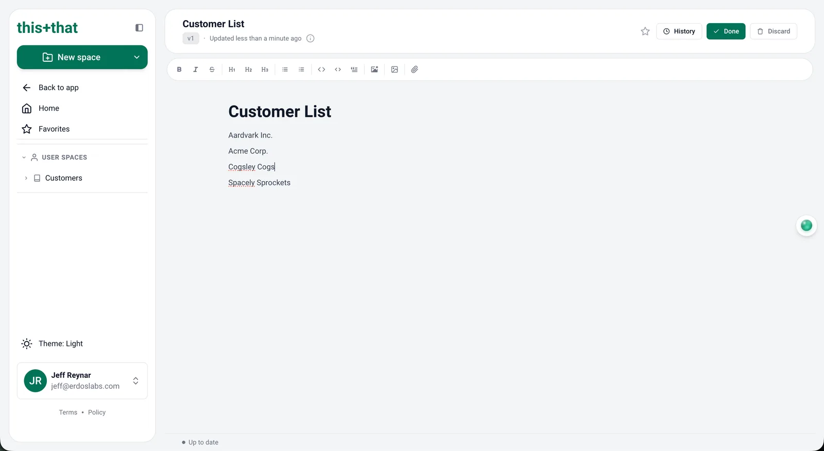Image resolution: width=824 pixels, height=451 pixels.
Task: Apply Heading 1 style
Action: click(232, 70)
